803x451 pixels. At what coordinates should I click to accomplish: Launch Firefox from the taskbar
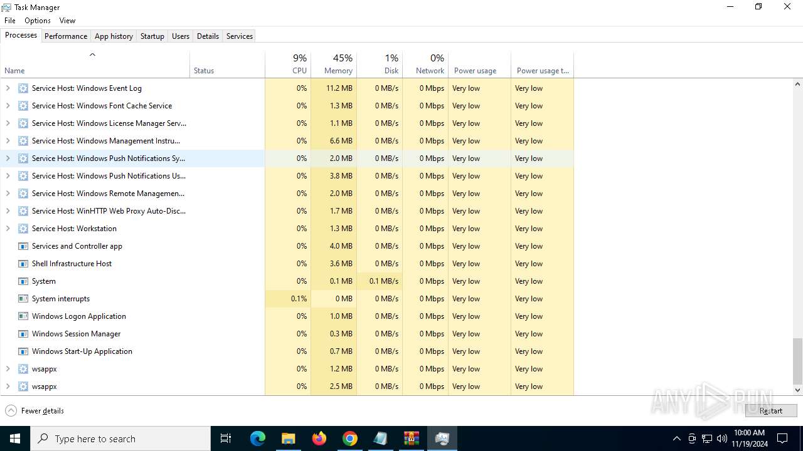pyautogui.click(x=319, y=438)
